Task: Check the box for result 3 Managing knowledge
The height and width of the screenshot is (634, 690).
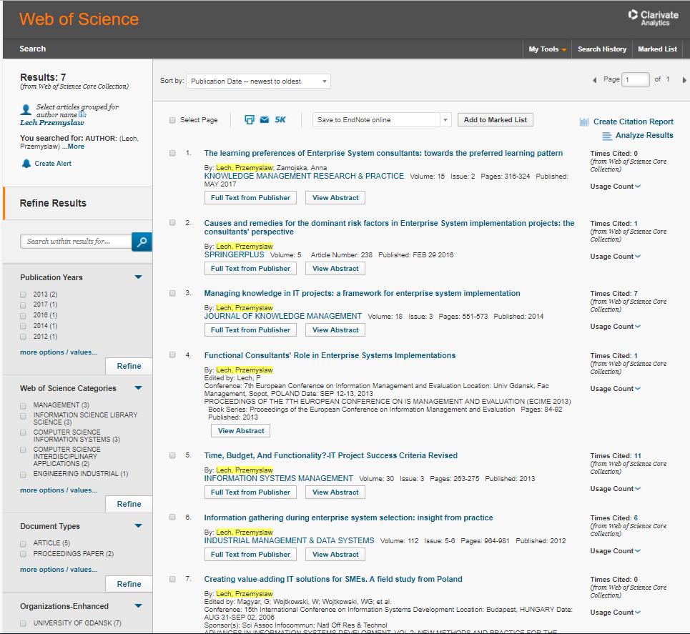Action: pos(172,293)
